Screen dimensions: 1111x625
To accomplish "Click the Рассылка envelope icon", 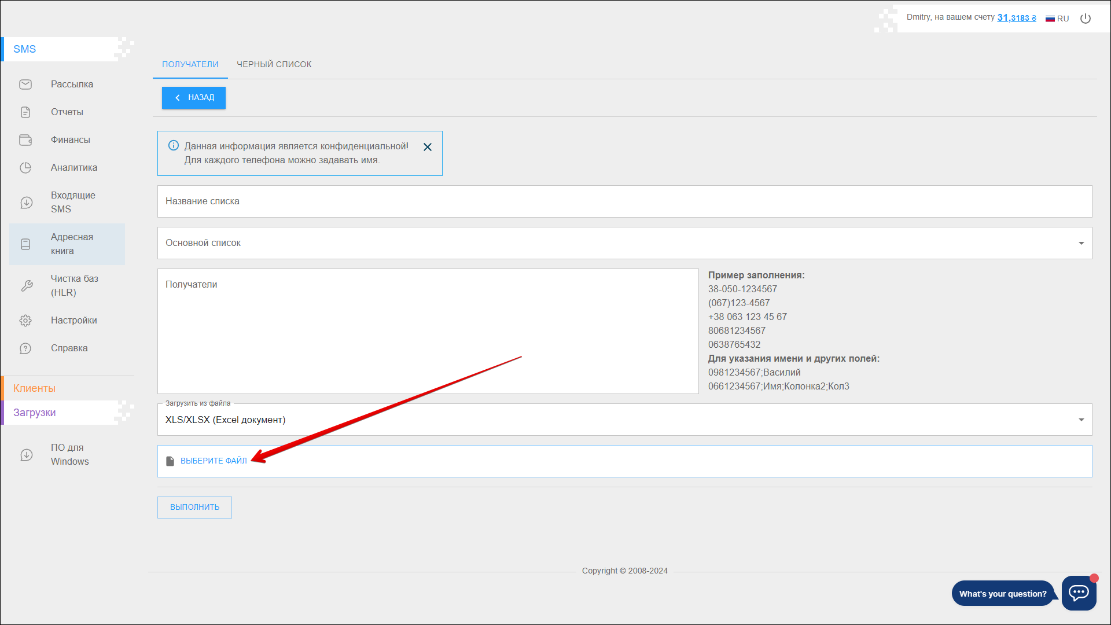I will pyautogui.click(x=25, y=84).
